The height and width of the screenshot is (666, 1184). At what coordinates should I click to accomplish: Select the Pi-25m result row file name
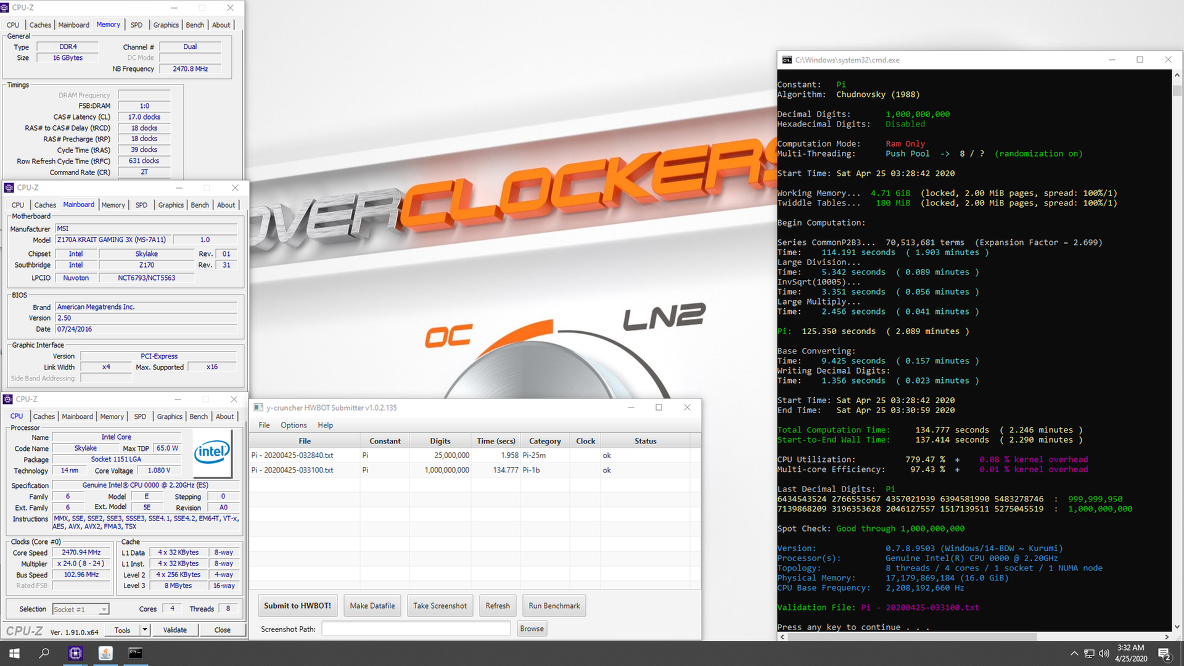[x=292, y=455]
